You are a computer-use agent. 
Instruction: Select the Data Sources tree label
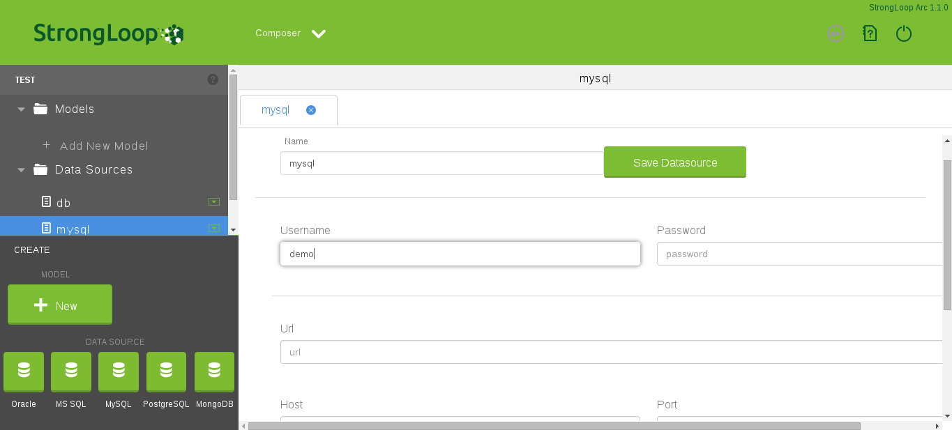tap(93, 169)
